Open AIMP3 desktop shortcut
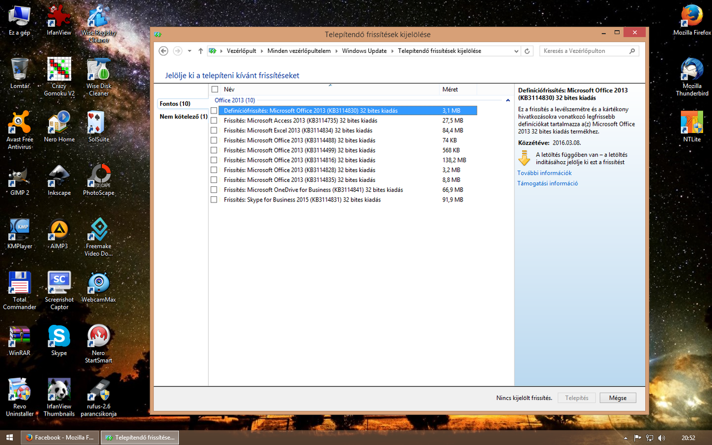This screenshot has height=445, width=712. pos(59,234)
